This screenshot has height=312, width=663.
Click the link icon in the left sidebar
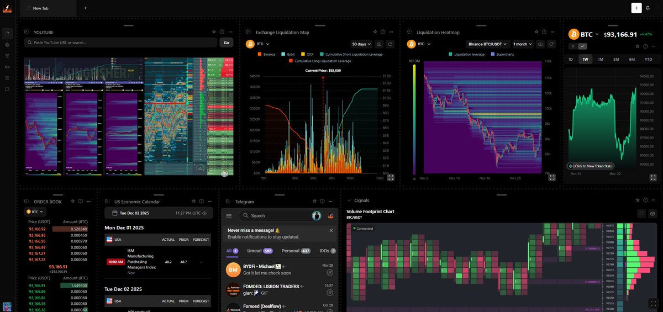[x=7, y=67]
